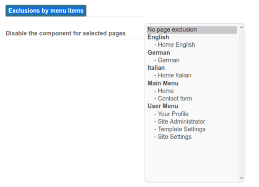Click the 'Main Menu' group header
Viewport: 259px width, 187px height.
[163, 83]
